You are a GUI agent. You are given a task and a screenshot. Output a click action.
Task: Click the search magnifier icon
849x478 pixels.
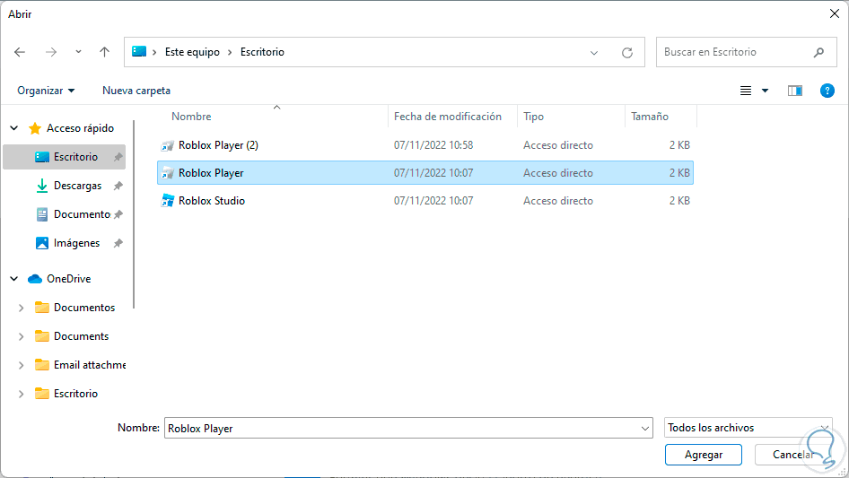818,52
